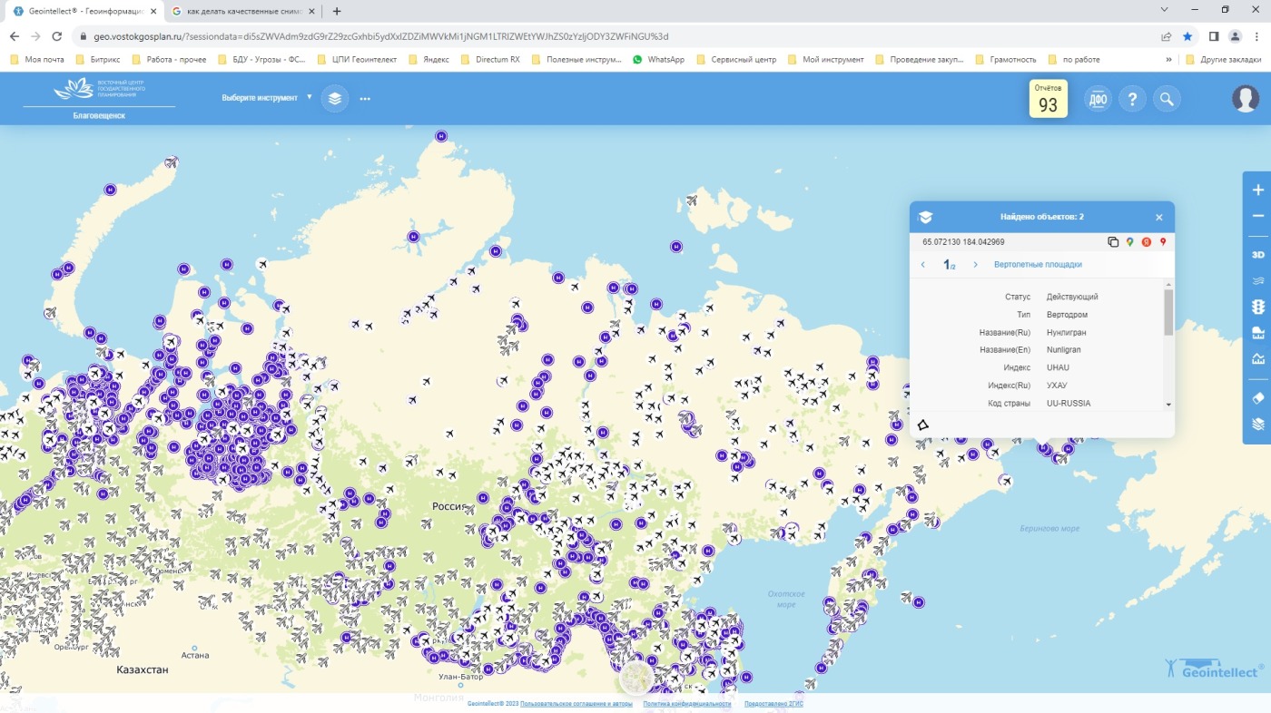
Task: Go to previous found object arrow
Action: 923,265
